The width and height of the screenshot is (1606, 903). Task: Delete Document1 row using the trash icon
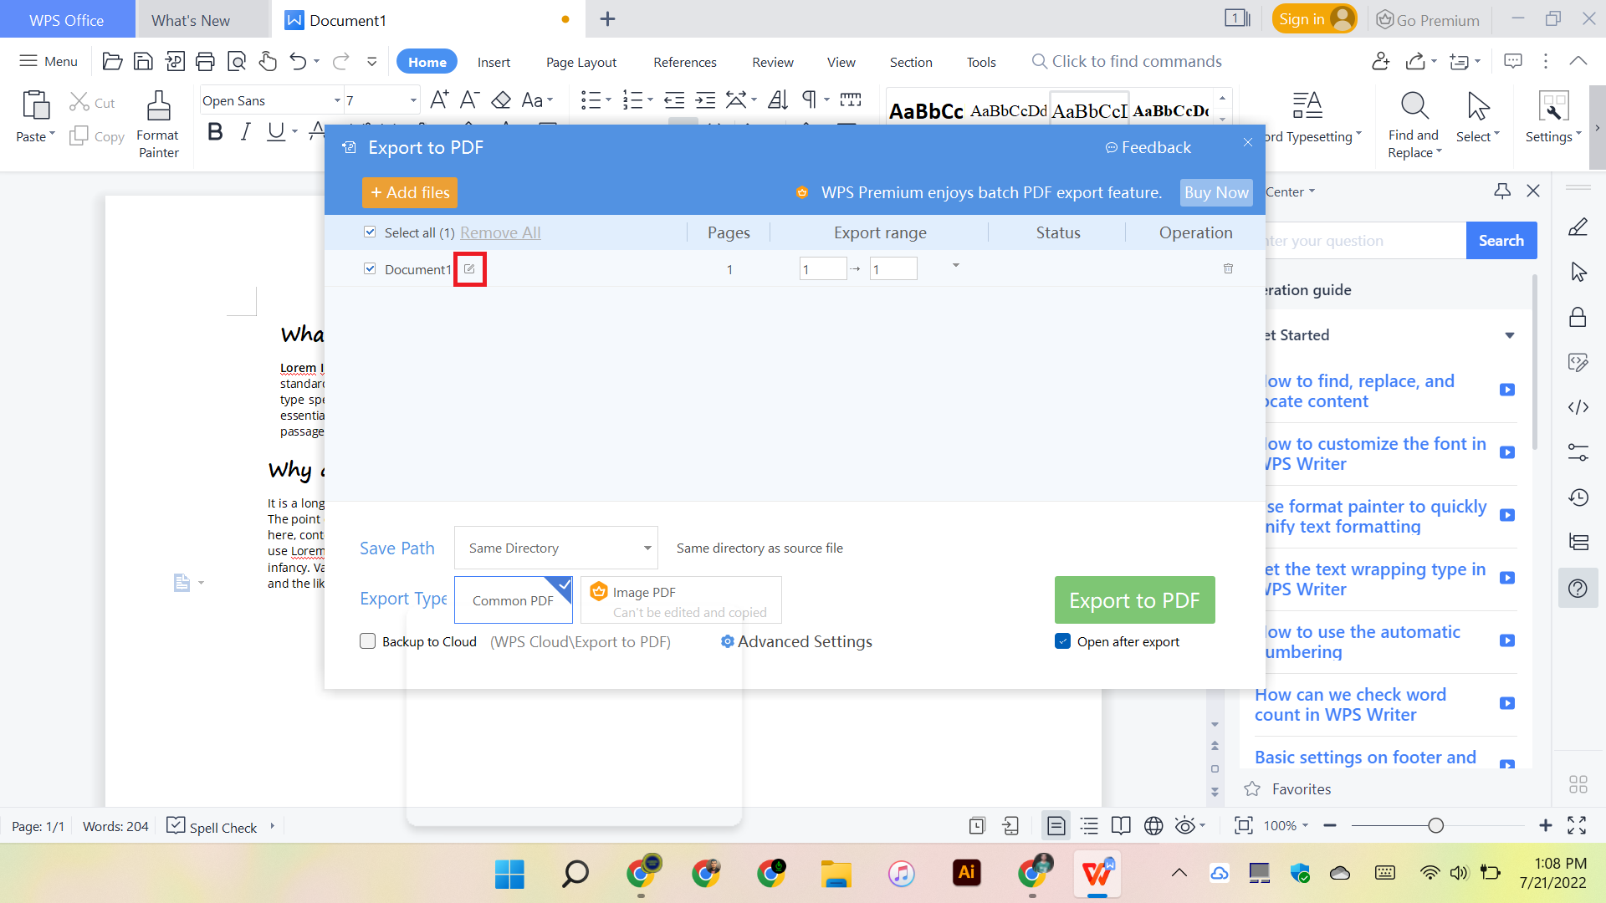click(x=1228, y=268)
